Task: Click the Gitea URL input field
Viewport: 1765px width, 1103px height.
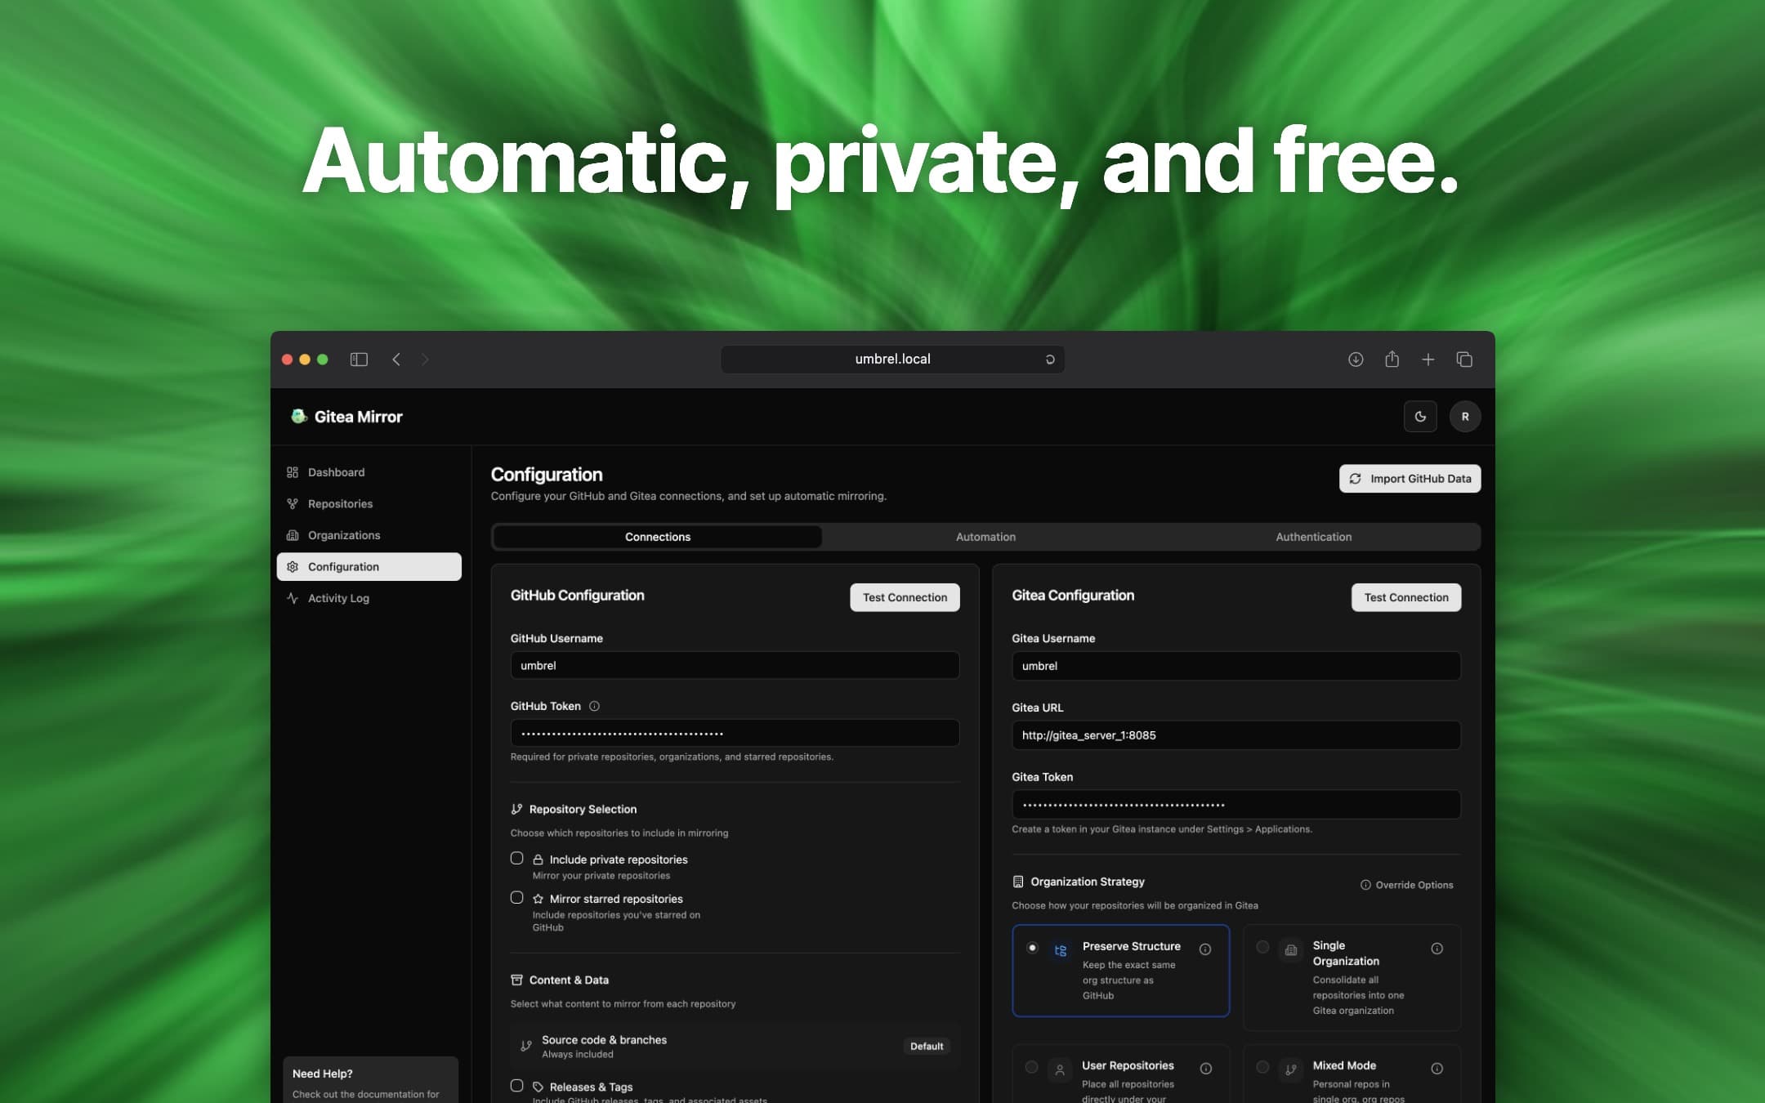Action: click(1235, 735)
